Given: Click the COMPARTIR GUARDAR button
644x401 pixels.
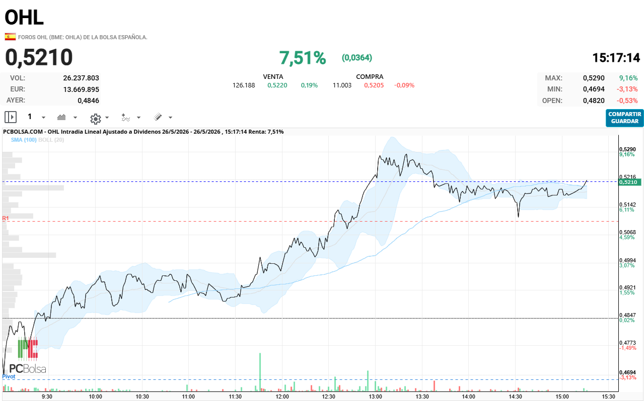Looking at the screenshot, I should click(625, 118).
